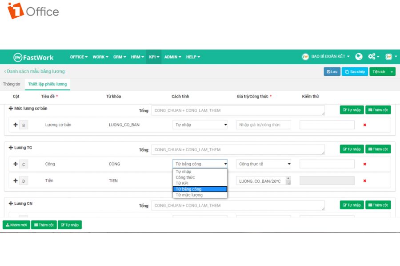Open the HELP menu
This screenshot has height=266, width=400.
[193, 57]
